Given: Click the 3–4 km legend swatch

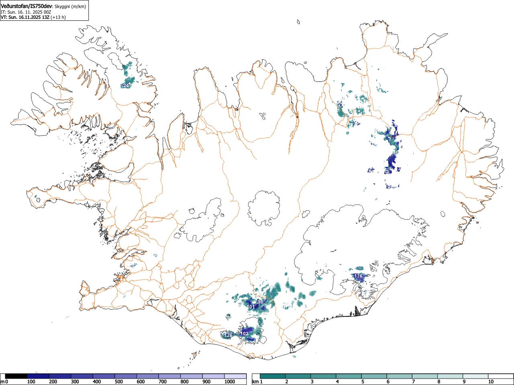Looking at the screenshot, I should pos(323,376).
